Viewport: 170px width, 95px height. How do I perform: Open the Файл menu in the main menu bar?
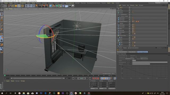pos(2,3)
